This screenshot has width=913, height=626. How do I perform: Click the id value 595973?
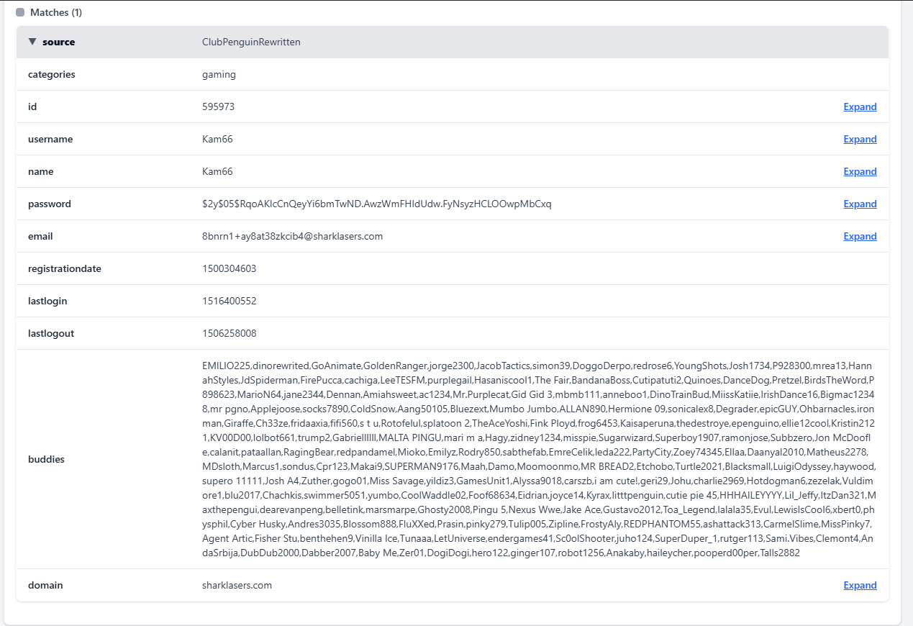pyautogui.click(x=218, y=106)
